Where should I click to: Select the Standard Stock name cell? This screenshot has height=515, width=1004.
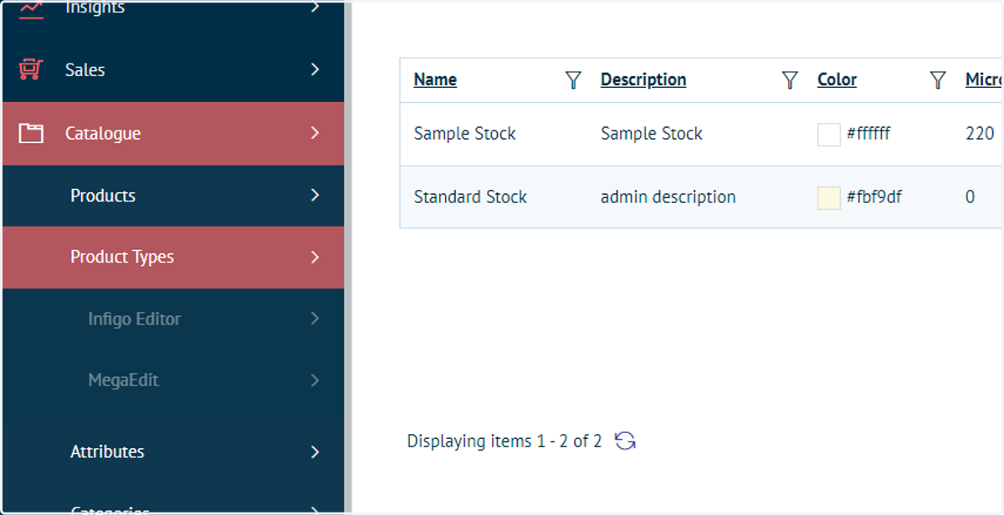coord(470,197)
